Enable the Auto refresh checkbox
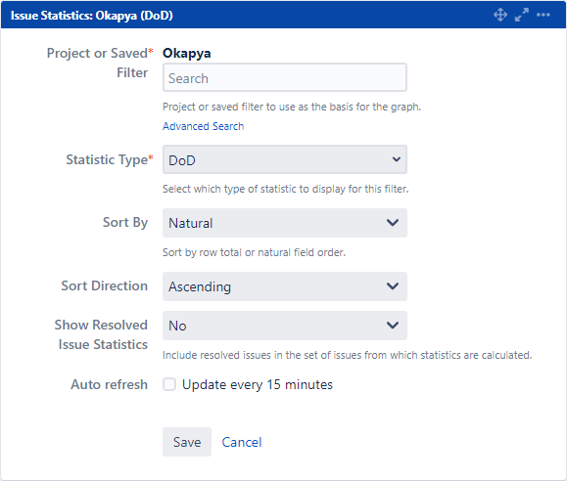The width and height of the screenshot is (567, 481). pyautogui.click(x=169, y=384)
